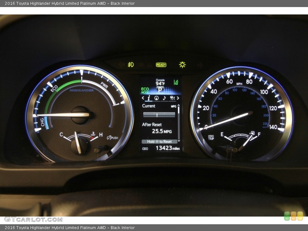Click the green READY indicator

coord(161,64)
